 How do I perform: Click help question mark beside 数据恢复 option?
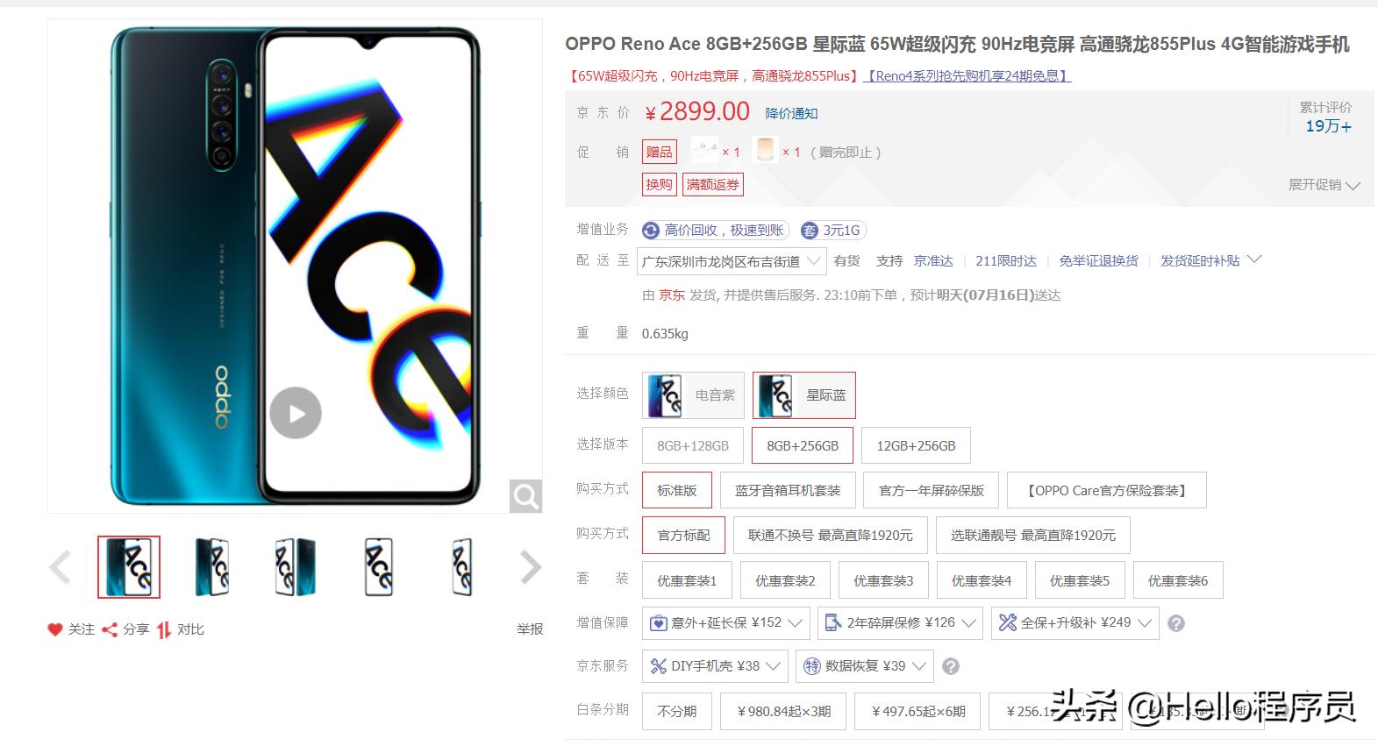pos(950,667)
